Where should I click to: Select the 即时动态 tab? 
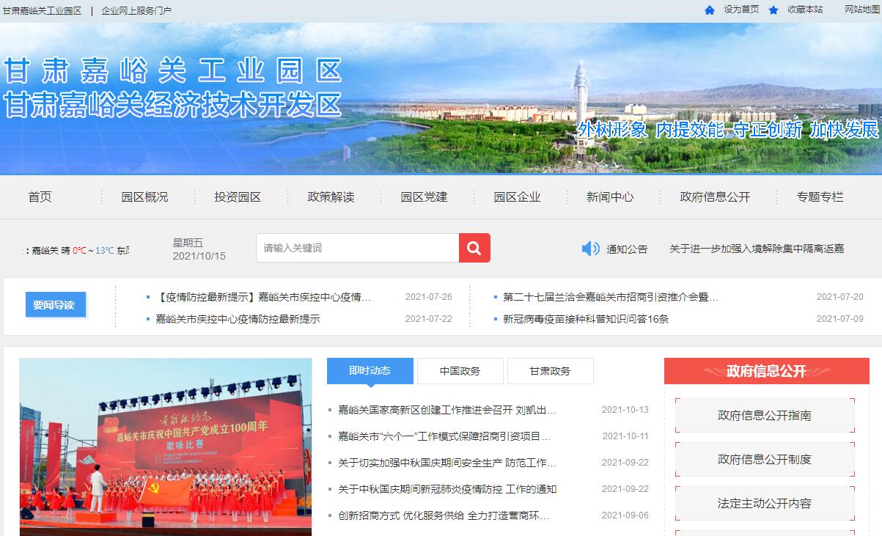pyautogui.click(x=370, y=371)
